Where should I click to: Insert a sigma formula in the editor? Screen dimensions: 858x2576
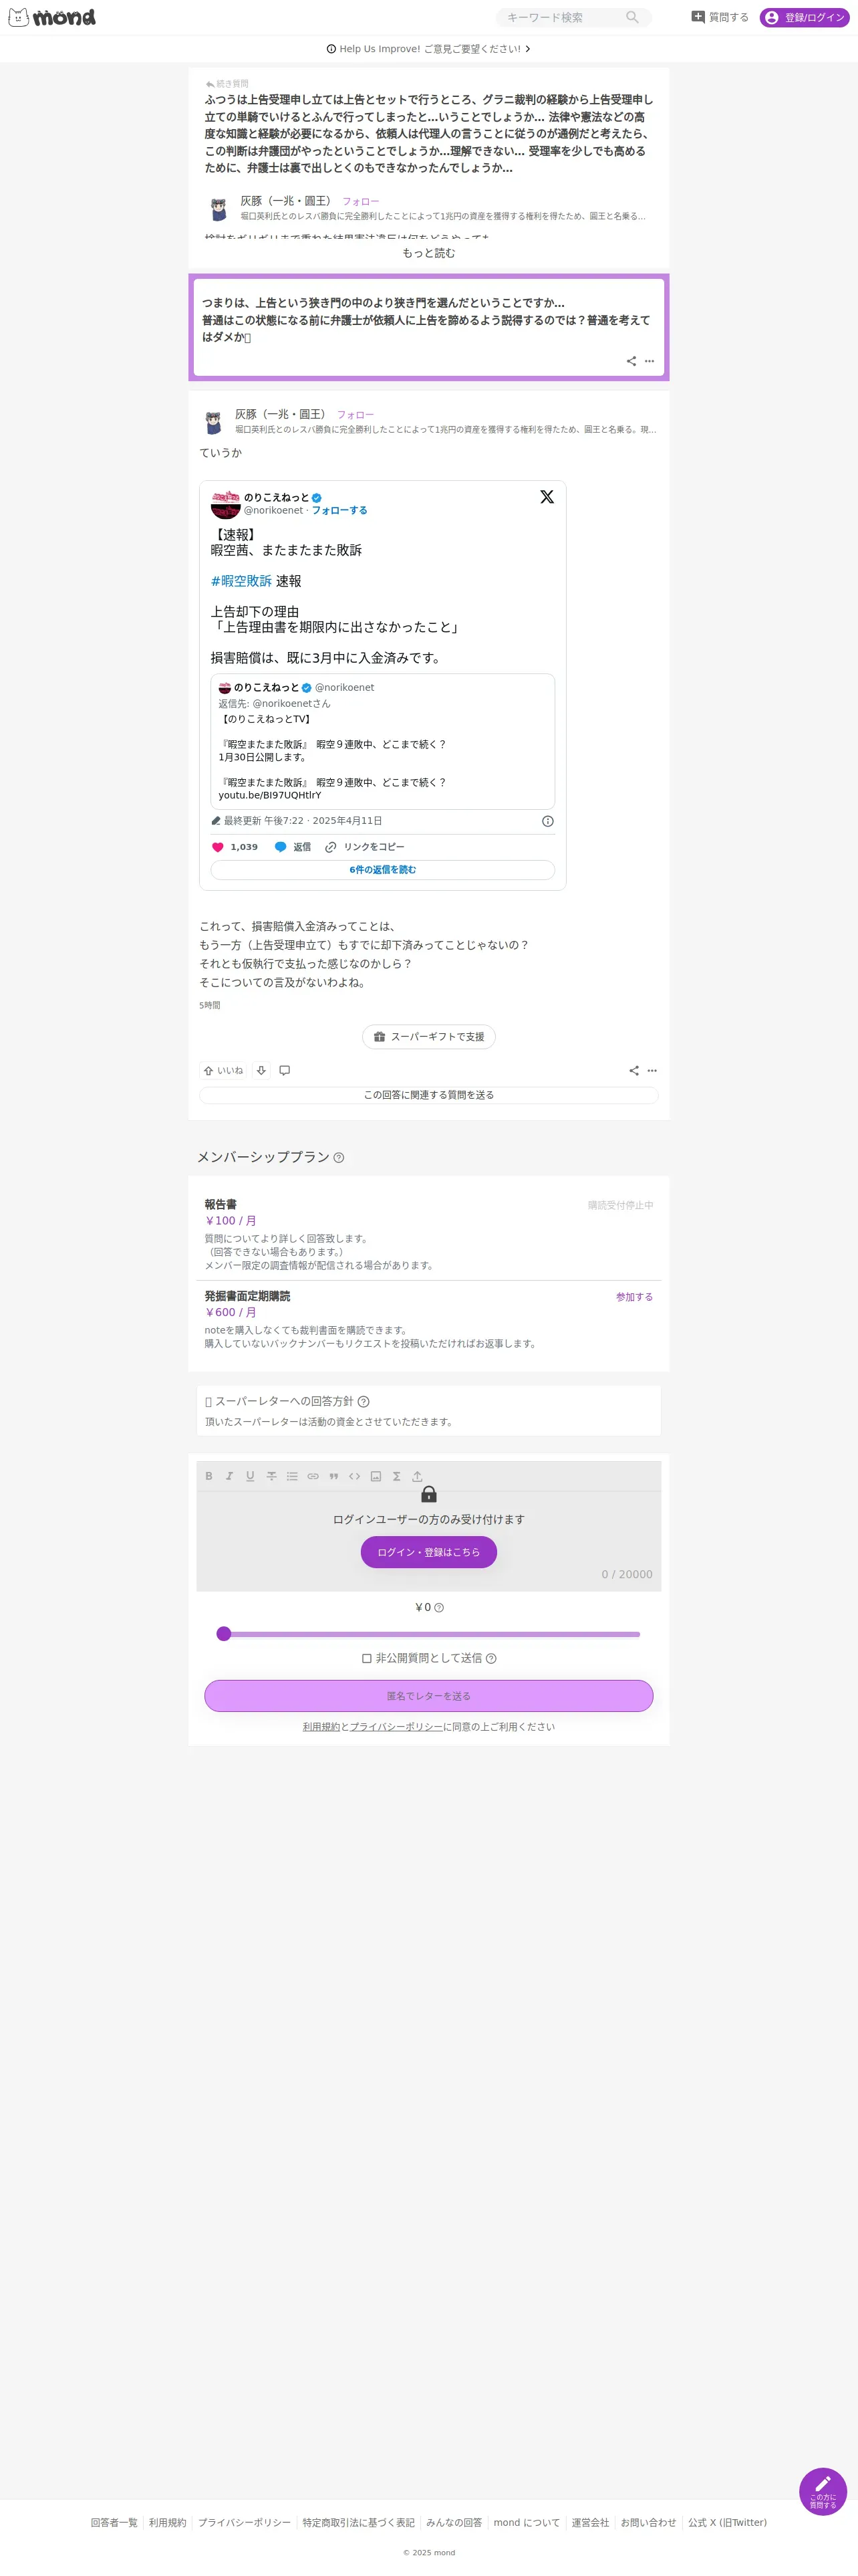396,1476
